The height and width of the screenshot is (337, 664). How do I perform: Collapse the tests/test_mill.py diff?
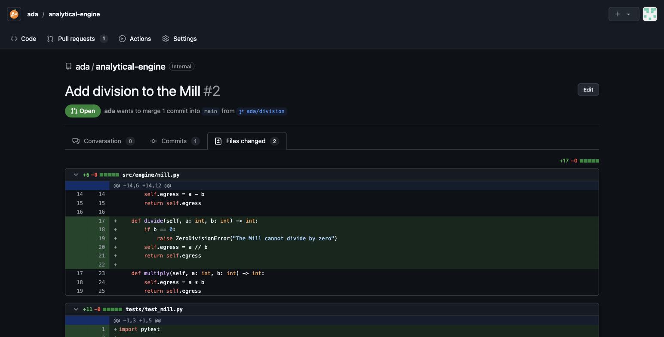76,309
